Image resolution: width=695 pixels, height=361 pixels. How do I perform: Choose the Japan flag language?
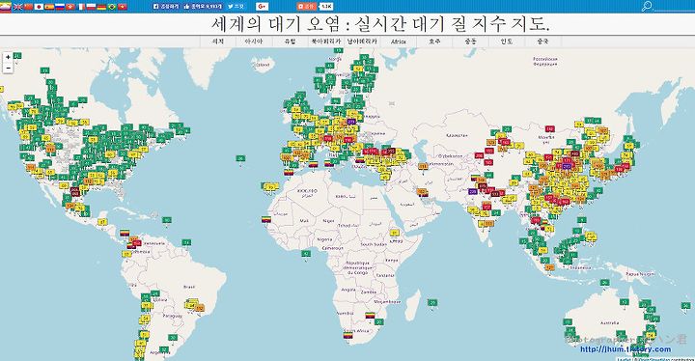click(39, 7)
